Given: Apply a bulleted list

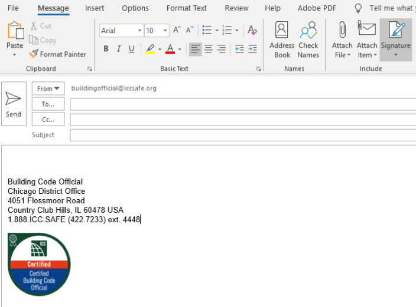Looking at the screenshot, I should [207, 30].
